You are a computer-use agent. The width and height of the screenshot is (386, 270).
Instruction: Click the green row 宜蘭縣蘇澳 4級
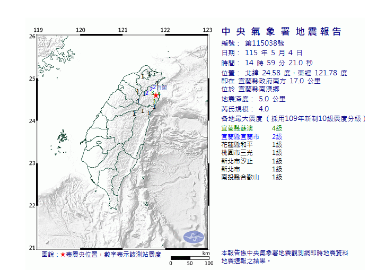(x=251, y=128)
